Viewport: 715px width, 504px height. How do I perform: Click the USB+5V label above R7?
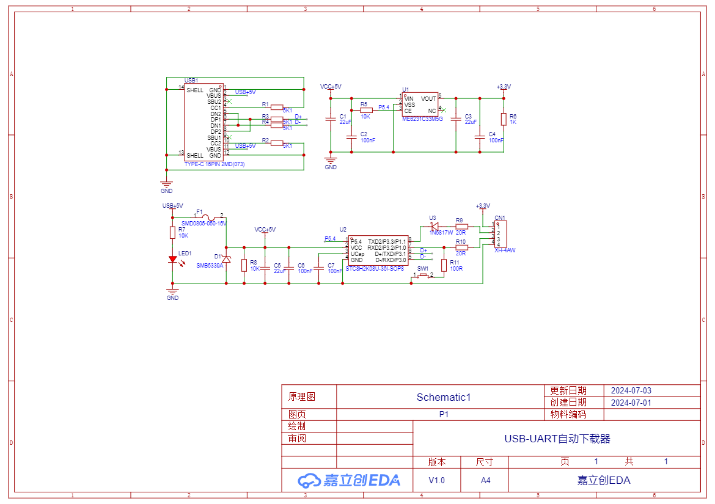173,206
